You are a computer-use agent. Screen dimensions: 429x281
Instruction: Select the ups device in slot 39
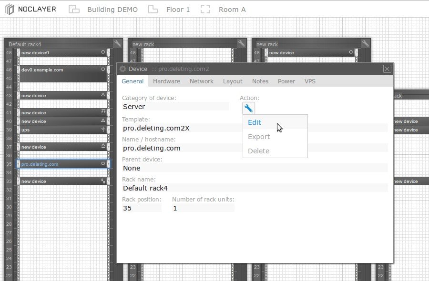pyautogui.click(x=63, y=130)
